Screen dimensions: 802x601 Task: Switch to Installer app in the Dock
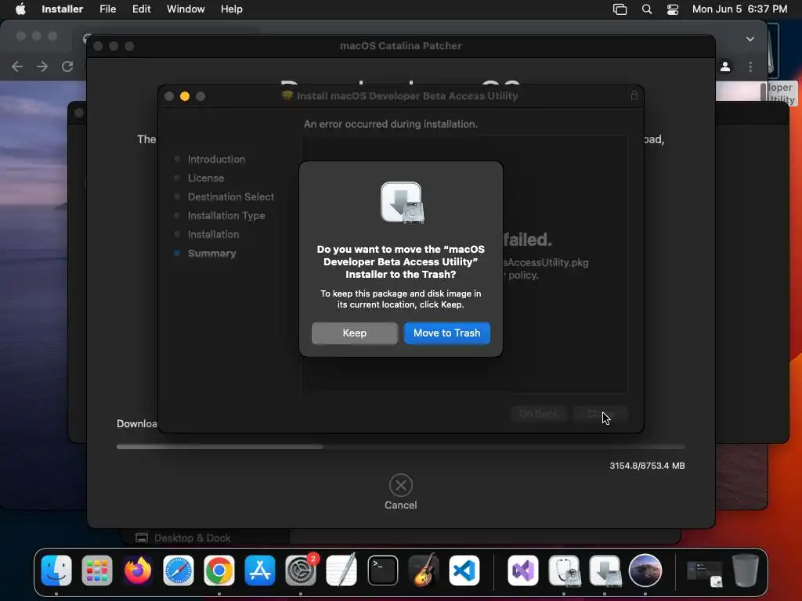[x=605, y=570]
